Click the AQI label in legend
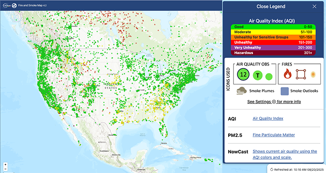 tap(232, 119)
